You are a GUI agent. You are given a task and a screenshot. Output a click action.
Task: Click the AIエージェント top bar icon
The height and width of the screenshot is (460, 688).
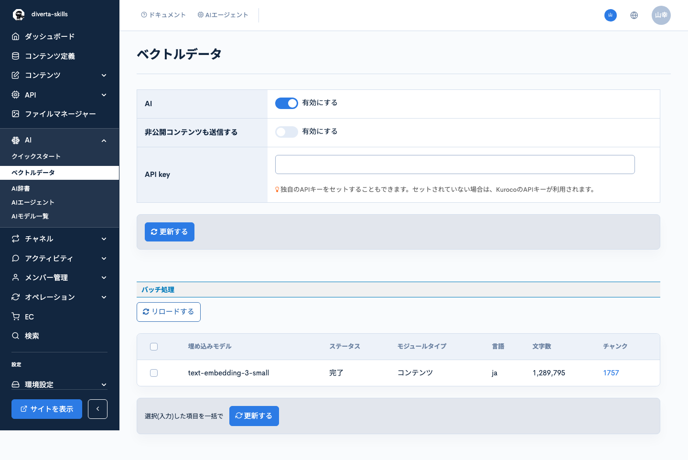[x=201, y=15]
